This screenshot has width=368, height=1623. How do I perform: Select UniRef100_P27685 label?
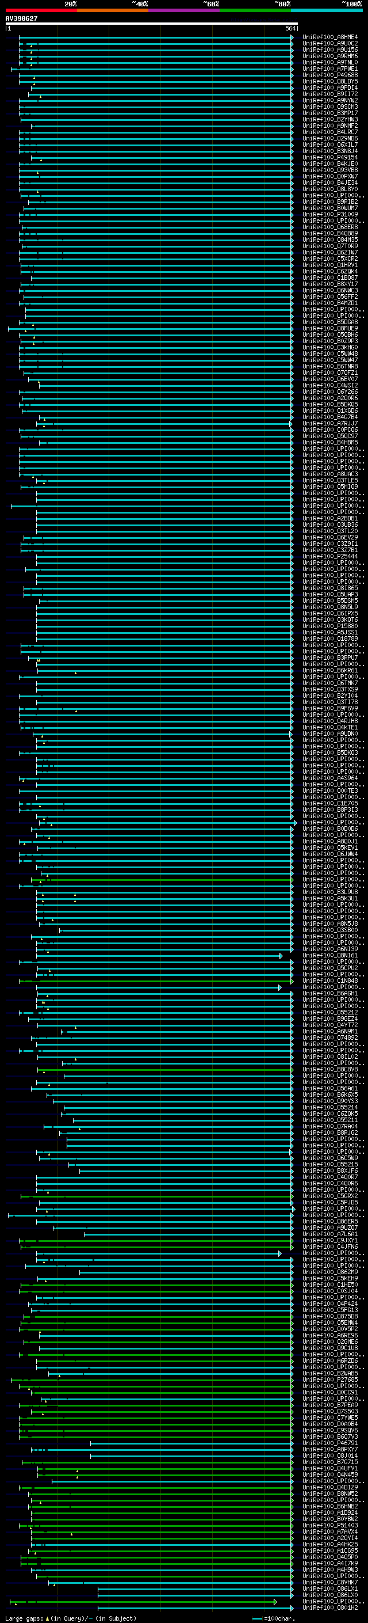tap(330, 1379)
